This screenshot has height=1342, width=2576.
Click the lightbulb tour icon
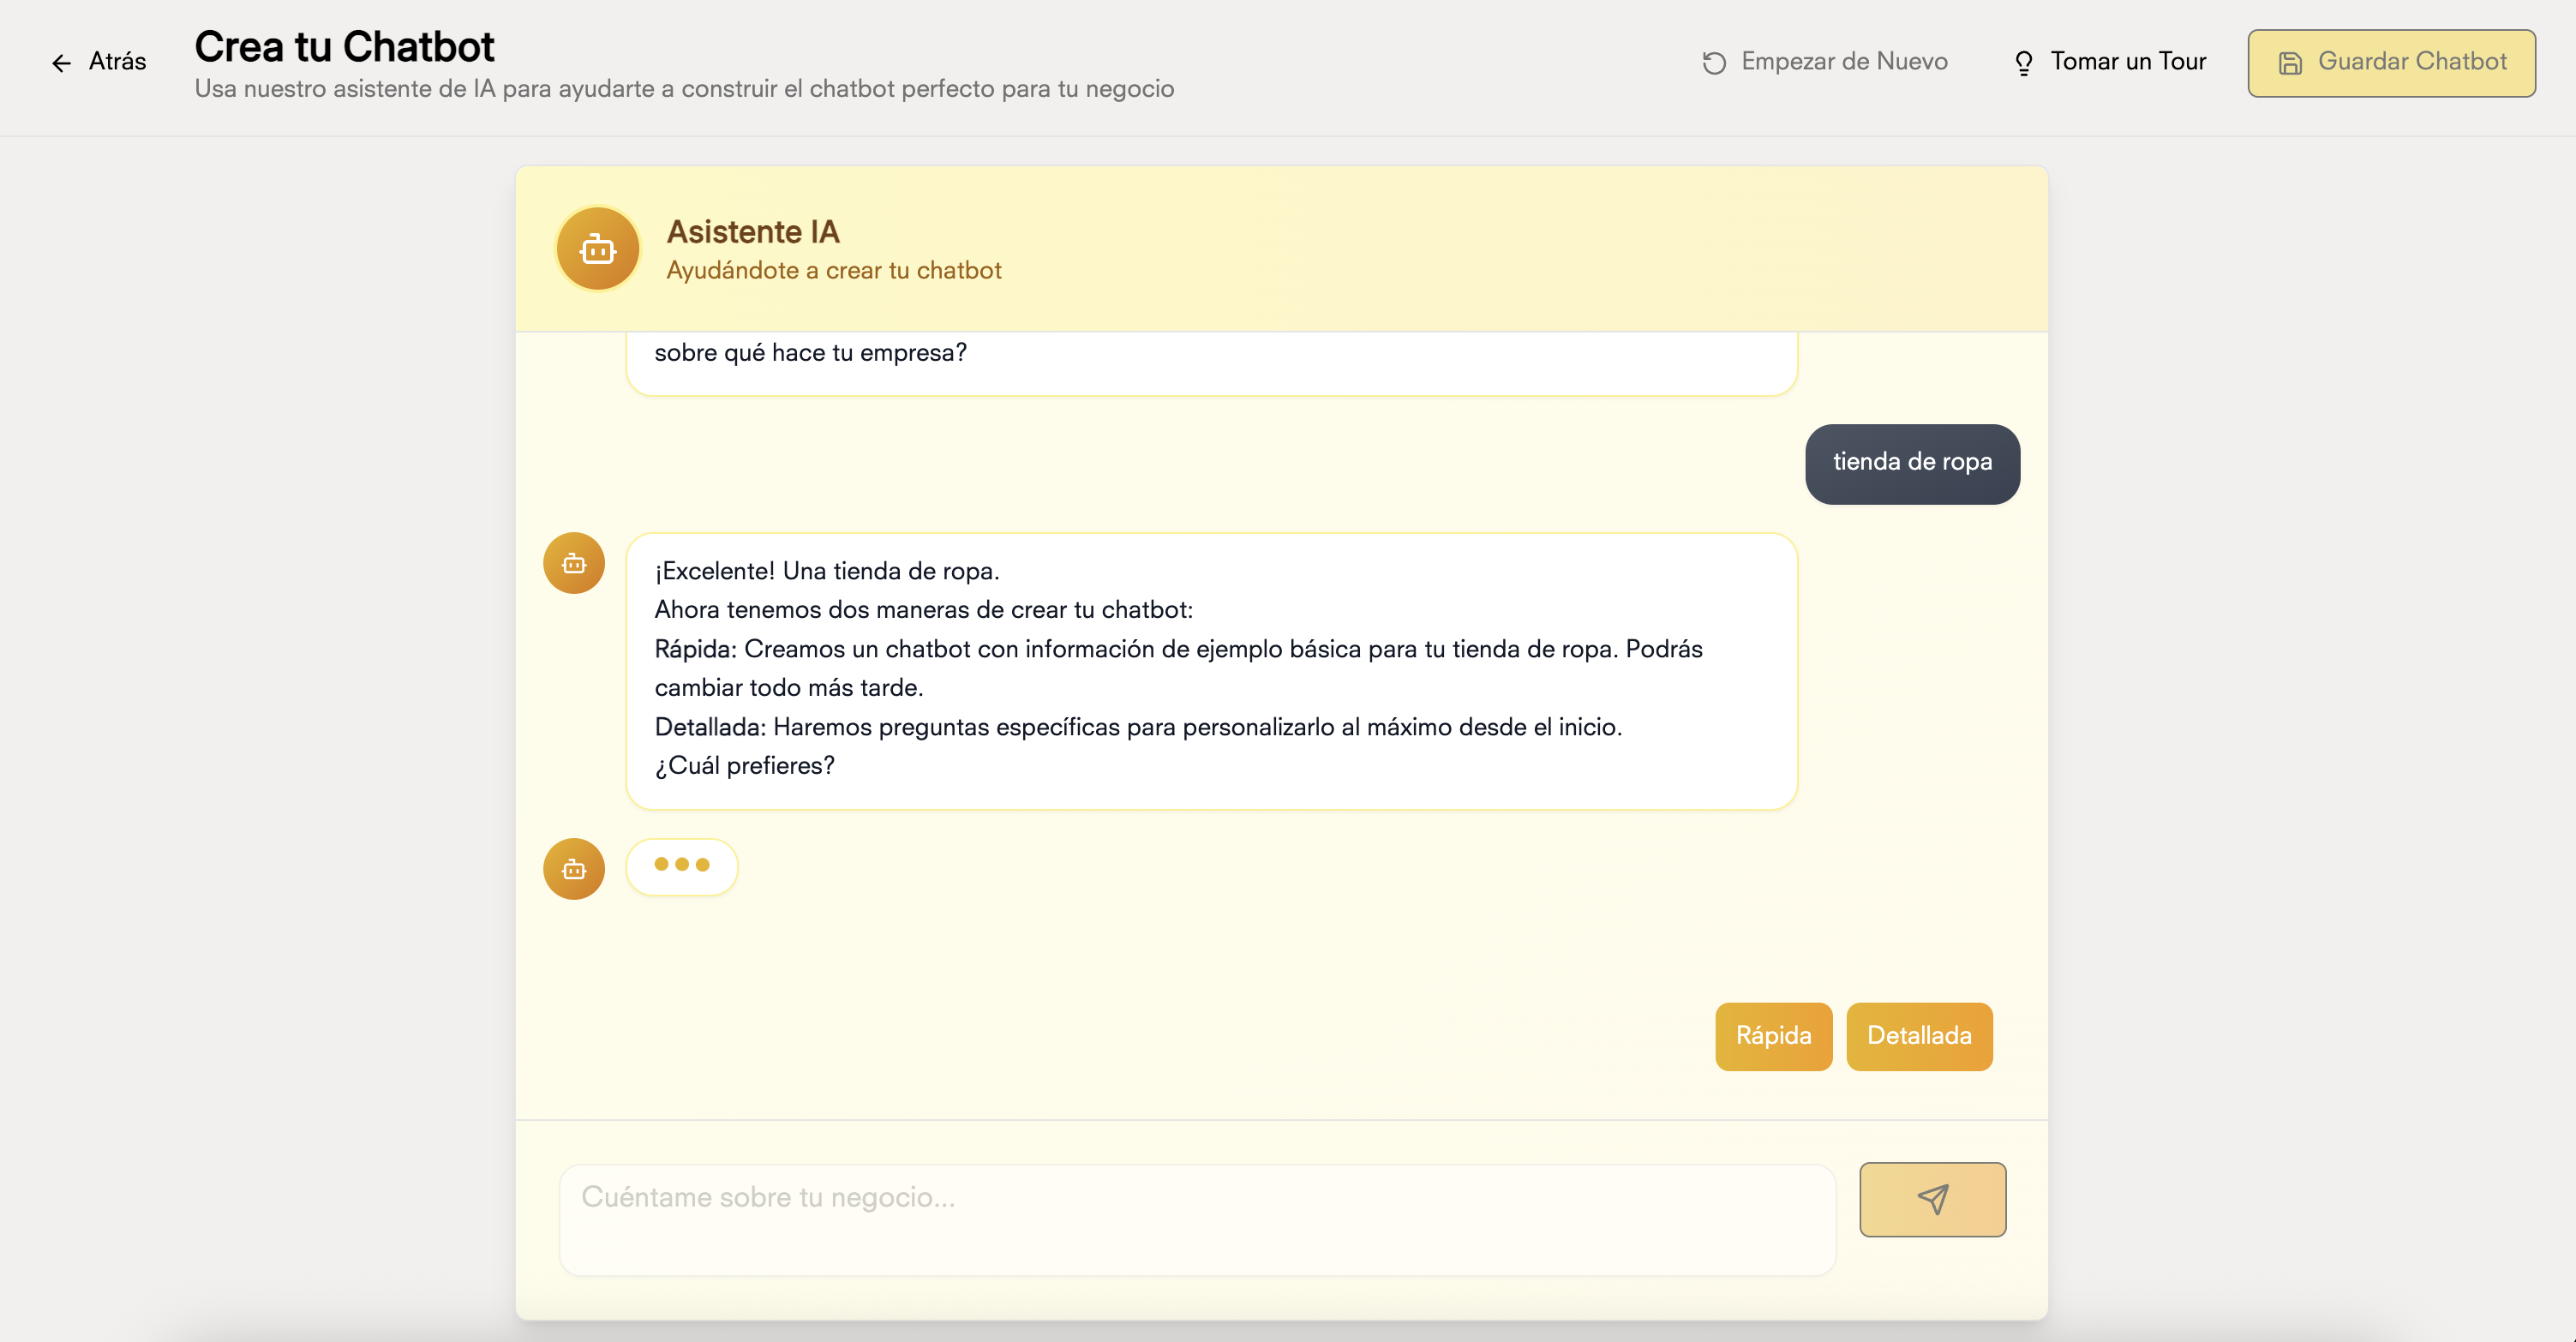coord(2023,63)
